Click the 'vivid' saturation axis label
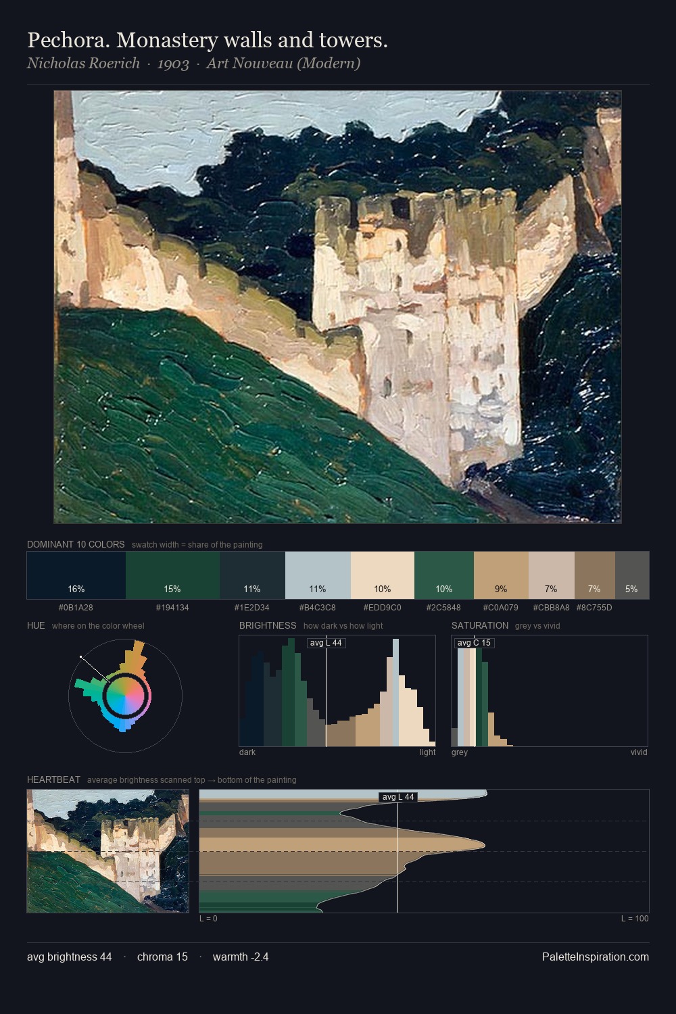 point(639,752)
